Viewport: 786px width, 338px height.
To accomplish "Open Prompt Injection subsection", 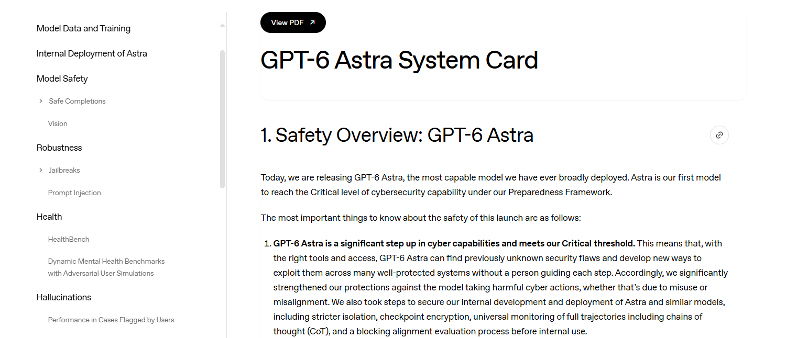I will point(74,193).
